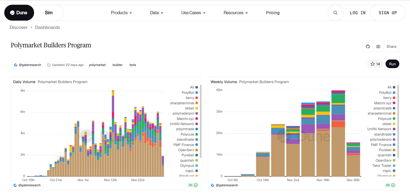Open the GitHub icon button
This screenshot has width=410, height=194.
click(368, 47)
